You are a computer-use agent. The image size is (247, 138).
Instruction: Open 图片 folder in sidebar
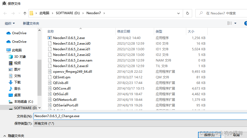coord(15,70)
